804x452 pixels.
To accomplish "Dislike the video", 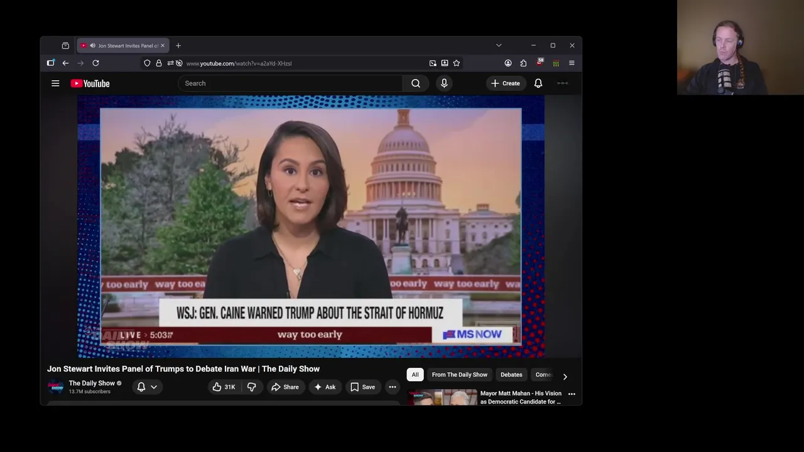I will tap(251, 387).
